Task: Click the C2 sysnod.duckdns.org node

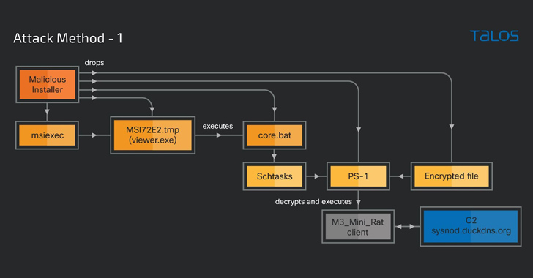Action: click(x=471, y=226)
